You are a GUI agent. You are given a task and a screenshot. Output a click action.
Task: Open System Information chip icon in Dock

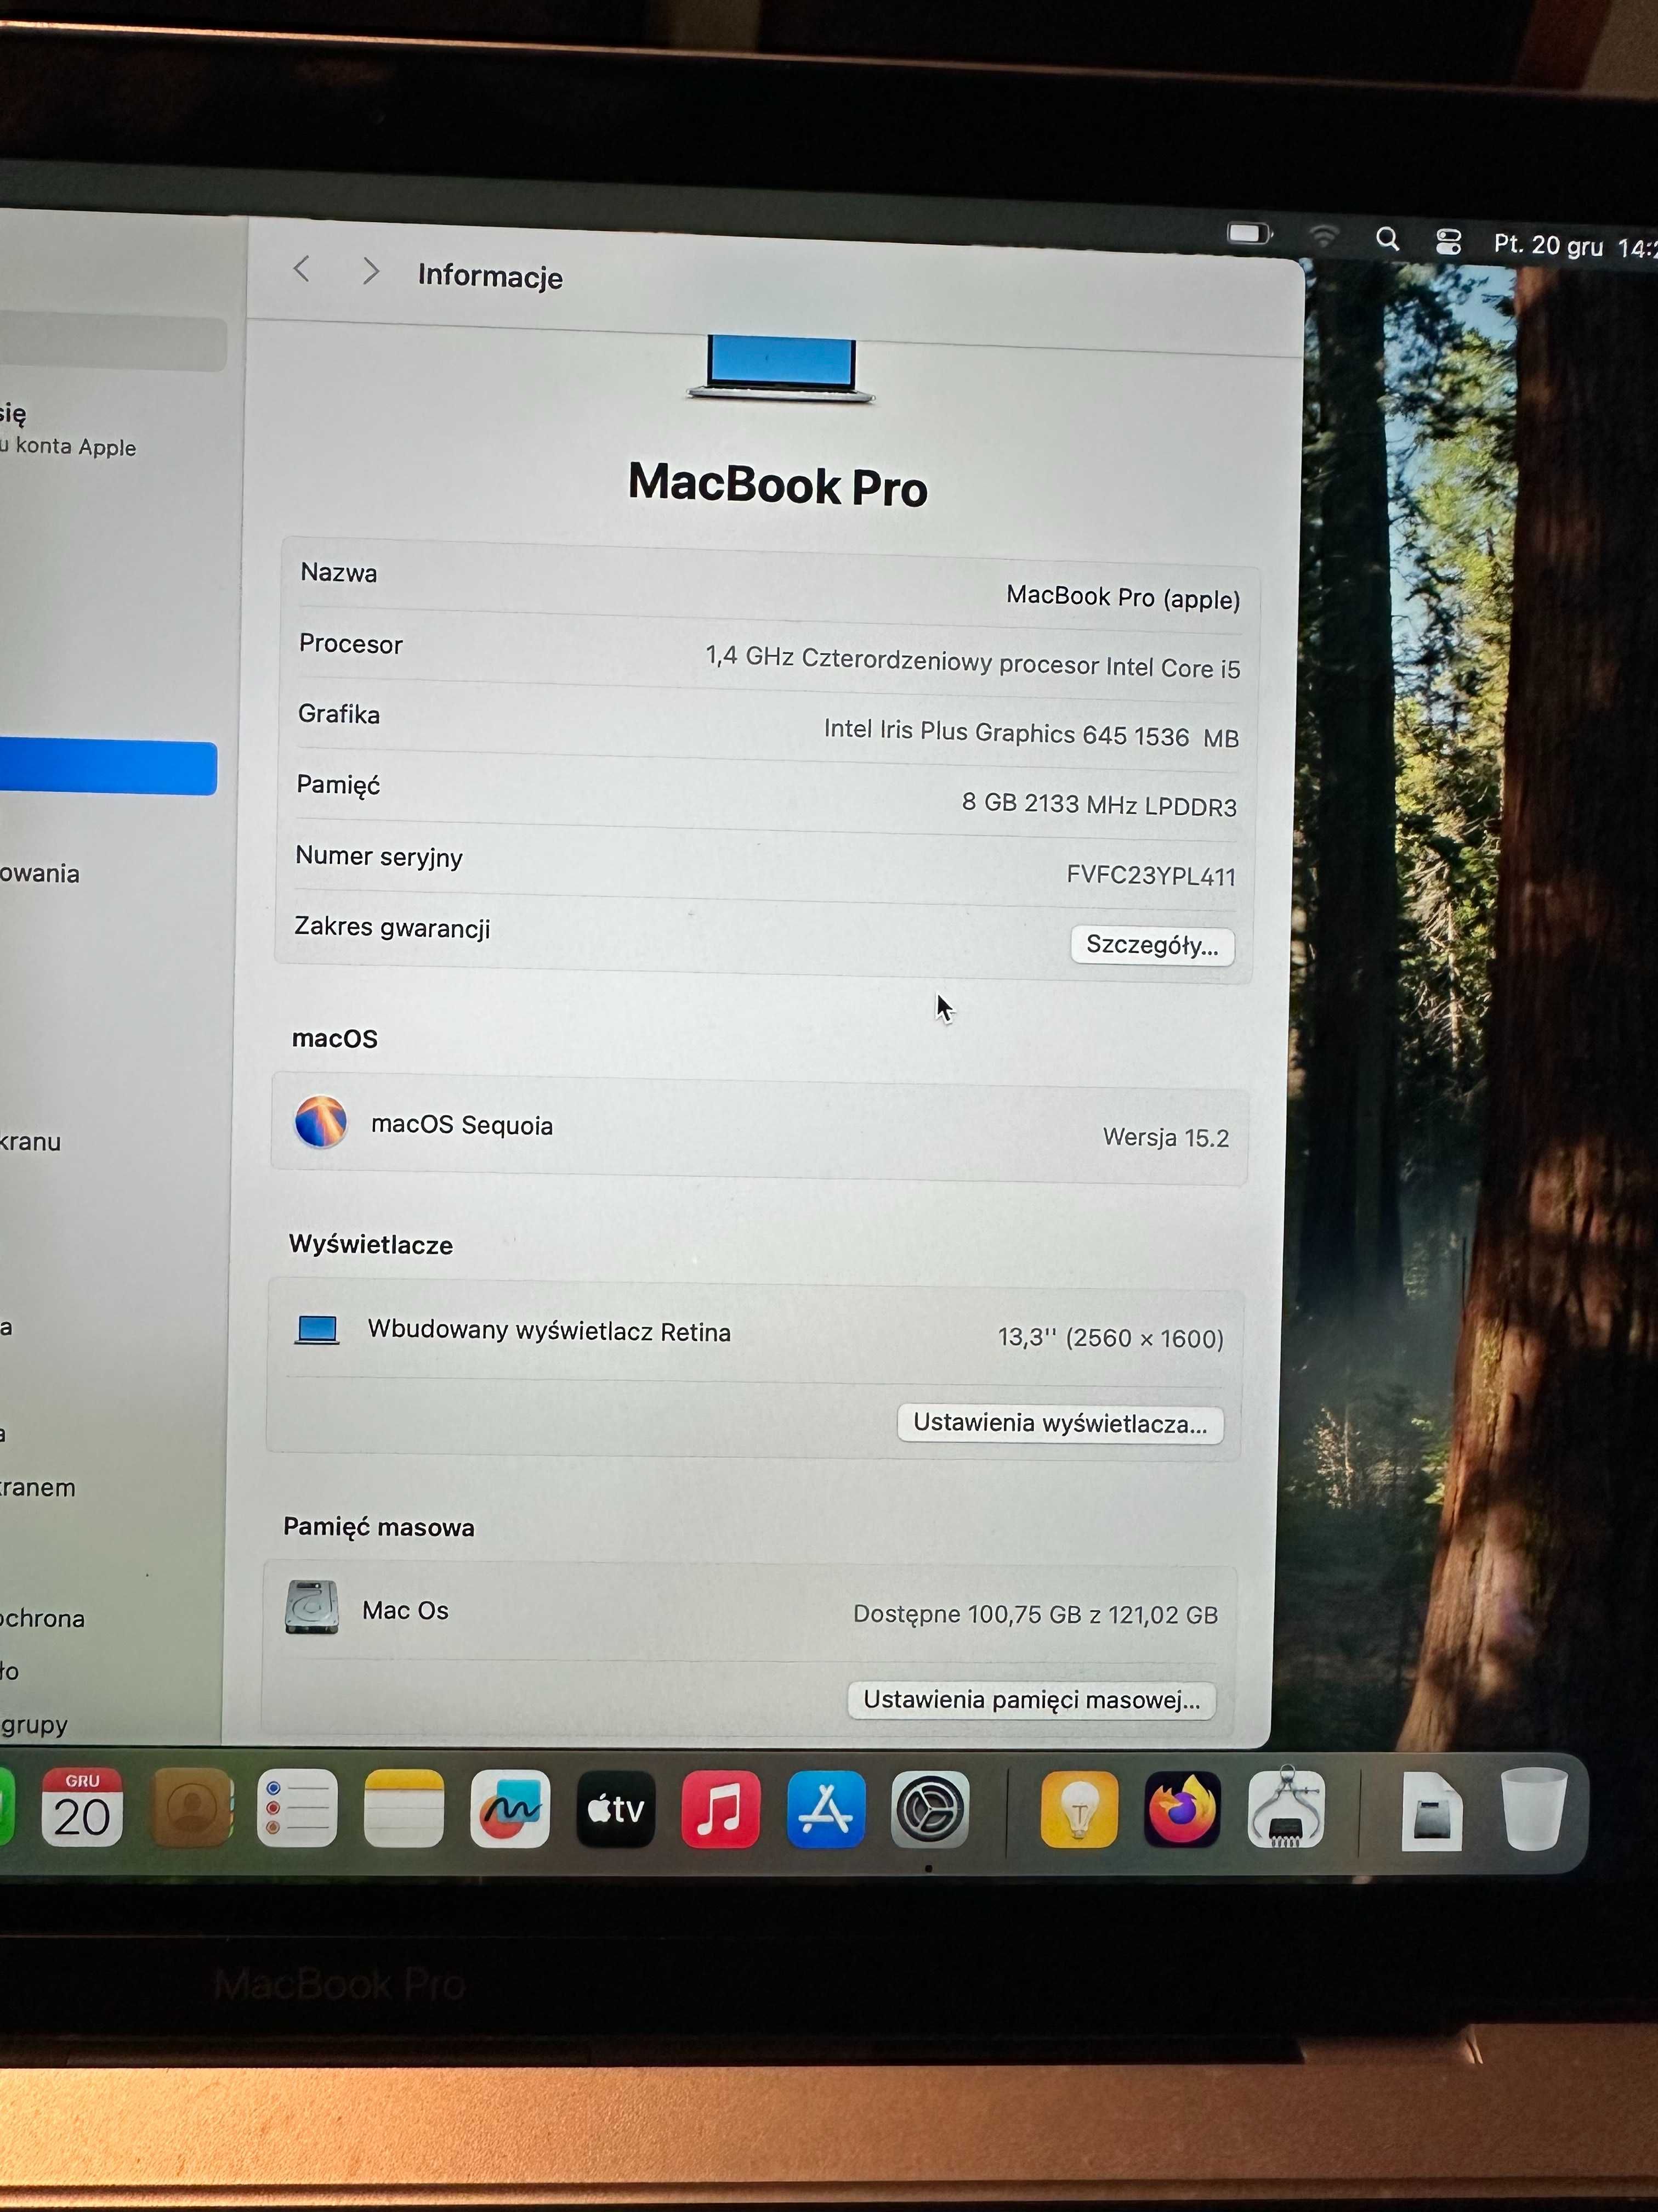click(x=1286, y=1808)
